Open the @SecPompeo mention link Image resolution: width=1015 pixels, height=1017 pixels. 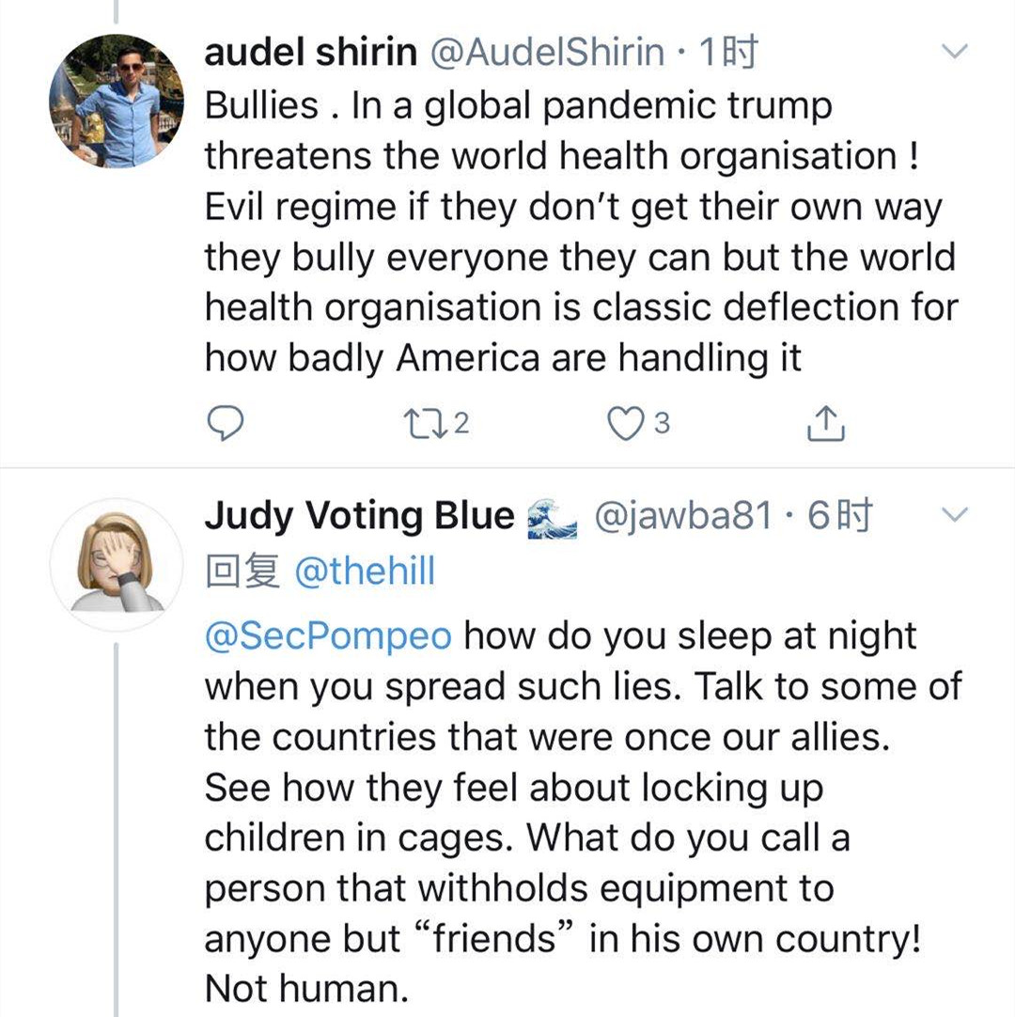click(x=328, y=635)
